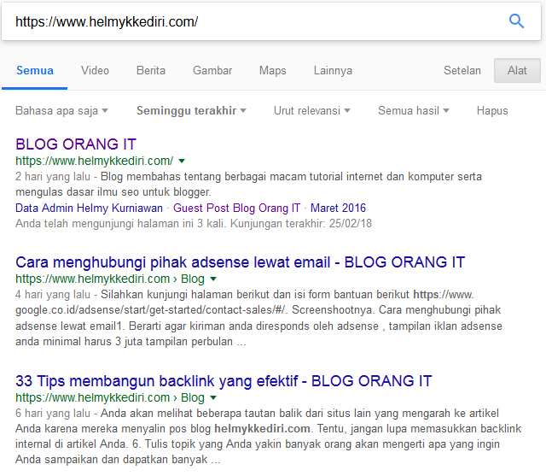The width and height of the screenshot is (546, 476).
Task: Open 33 Tips membangun backlink result
Action: click(x=224, y=381)
